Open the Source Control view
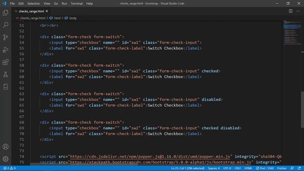 pos(5,38)
